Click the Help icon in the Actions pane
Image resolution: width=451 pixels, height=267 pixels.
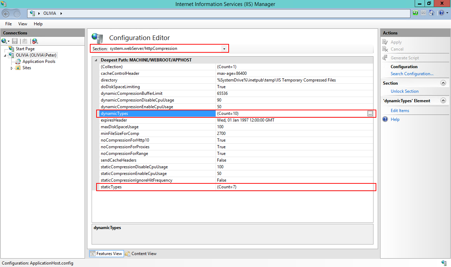[385, 119]
